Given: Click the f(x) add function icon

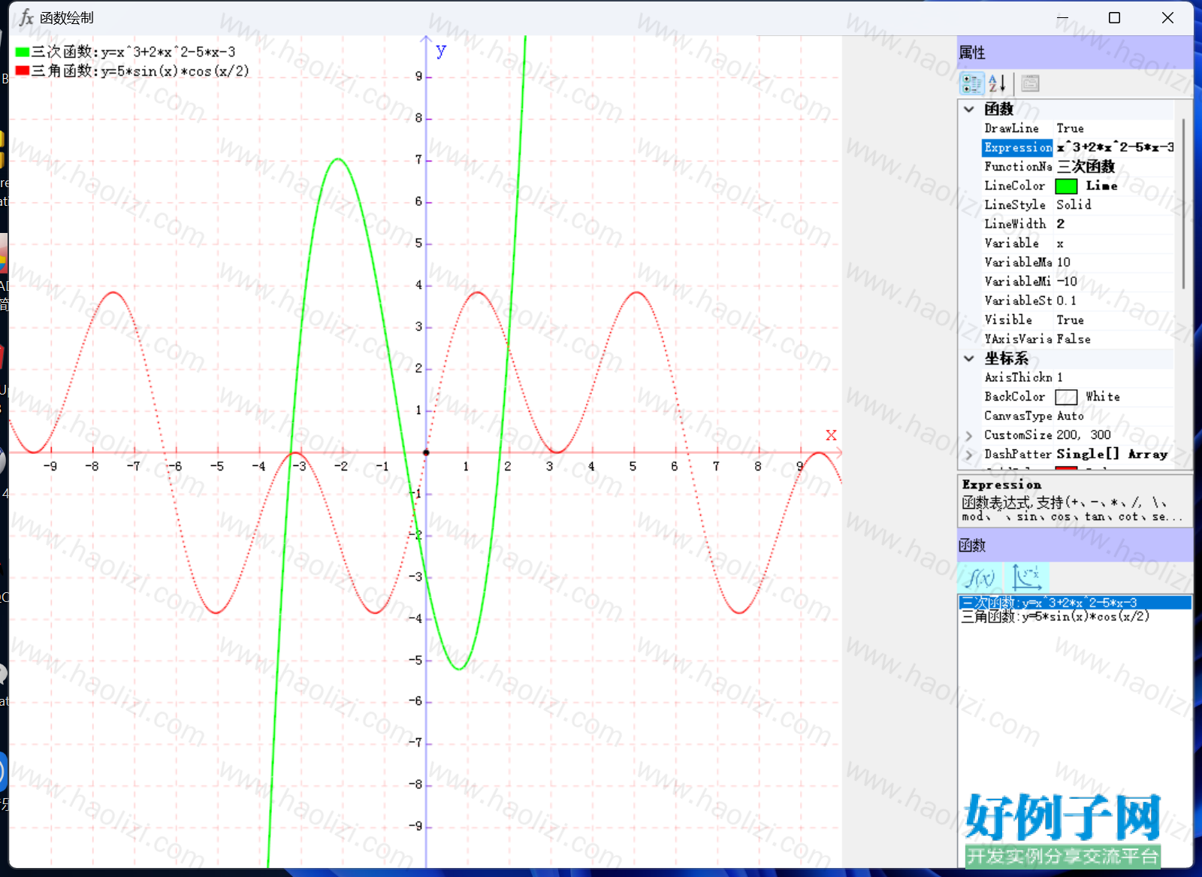Looking at the screenshot, I should pos(980,577).
